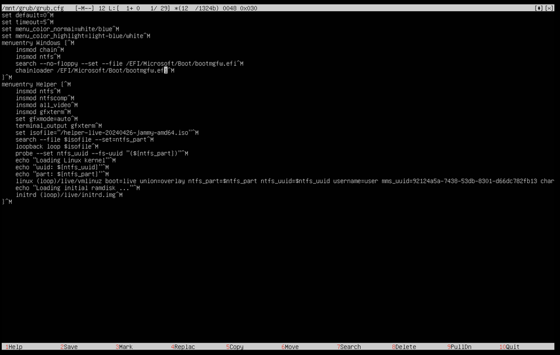Click the 8 Delete function key
The height and width of the screenshot is (355, 560).
click(405, 347)
